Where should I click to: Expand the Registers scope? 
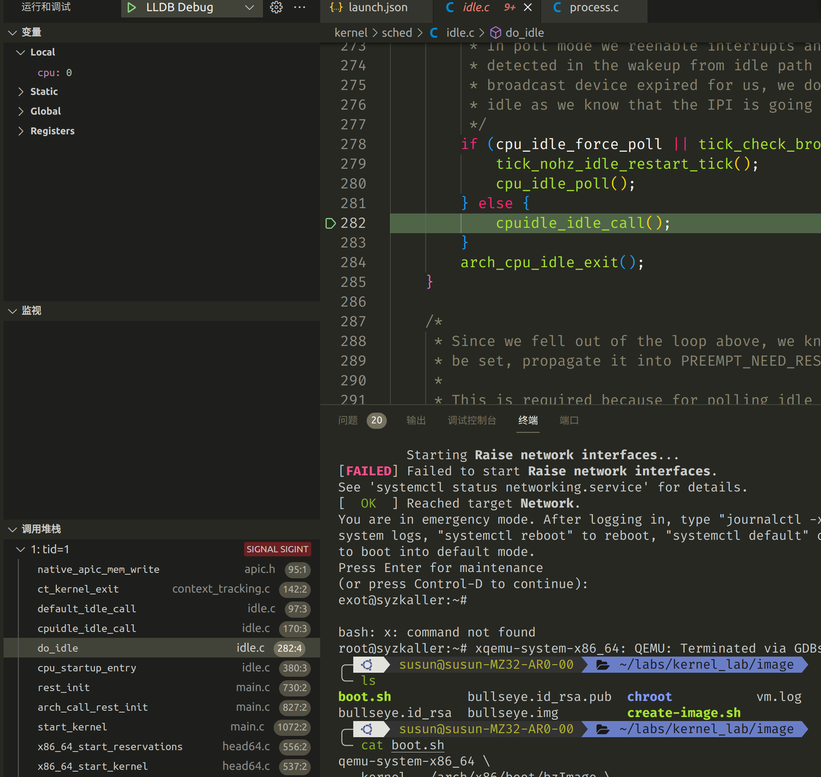[x=21, y=131]
